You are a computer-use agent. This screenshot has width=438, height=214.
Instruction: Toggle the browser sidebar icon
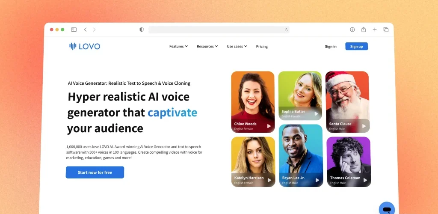point(74,30)
